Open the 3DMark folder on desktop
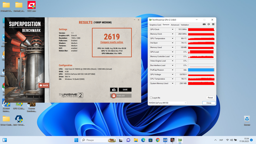The width and height of the screenshot is (256, 144). click(6, 6)
